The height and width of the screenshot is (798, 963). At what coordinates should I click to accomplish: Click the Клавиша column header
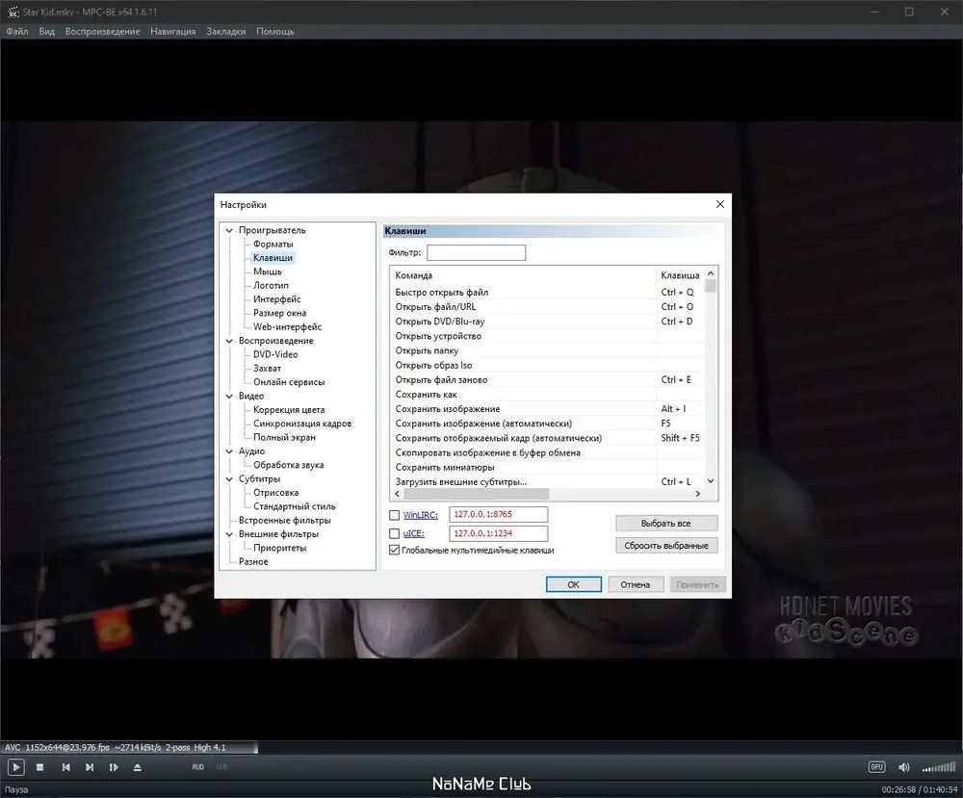click(680, 275)
